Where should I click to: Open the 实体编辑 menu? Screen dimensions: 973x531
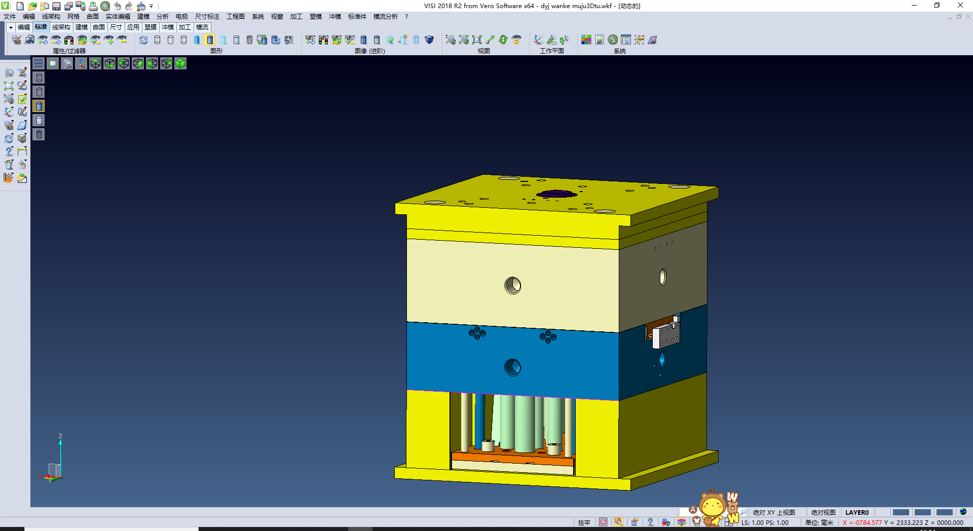pyautogui.click(x=118, y=17)
